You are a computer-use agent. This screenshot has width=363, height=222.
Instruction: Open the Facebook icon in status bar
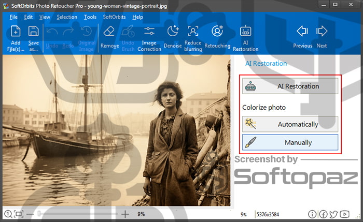coord(323,214)
